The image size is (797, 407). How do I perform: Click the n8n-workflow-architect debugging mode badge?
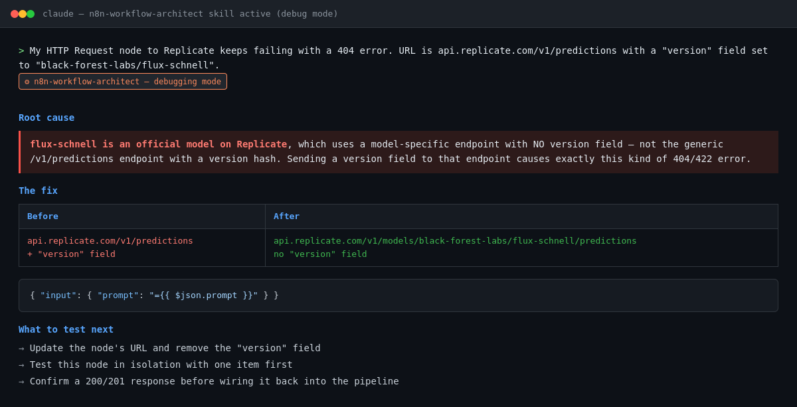[123, 82]
